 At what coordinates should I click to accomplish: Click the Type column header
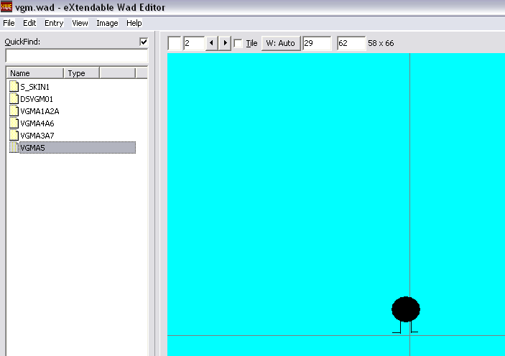[x=82, y=73]
